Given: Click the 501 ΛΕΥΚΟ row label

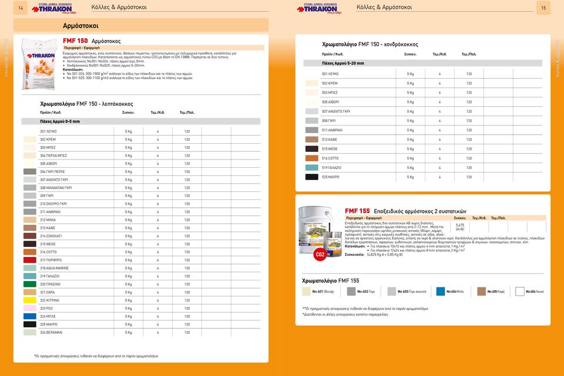Looking at the screenshot, I should [330, 74].
